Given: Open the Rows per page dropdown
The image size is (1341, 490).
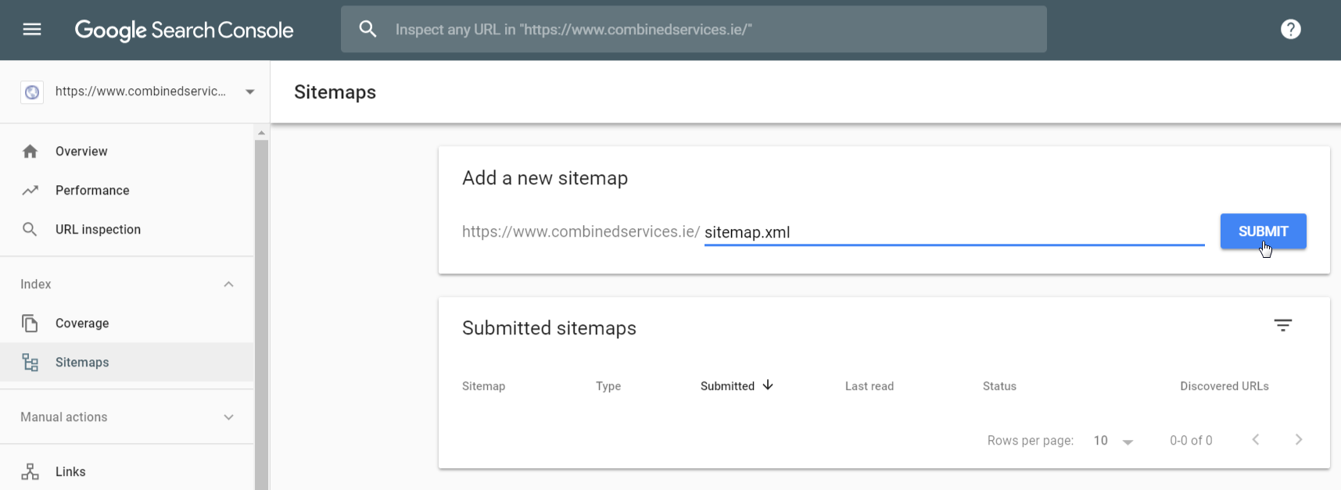Looking at the screenshot, I should point(1113,441).
